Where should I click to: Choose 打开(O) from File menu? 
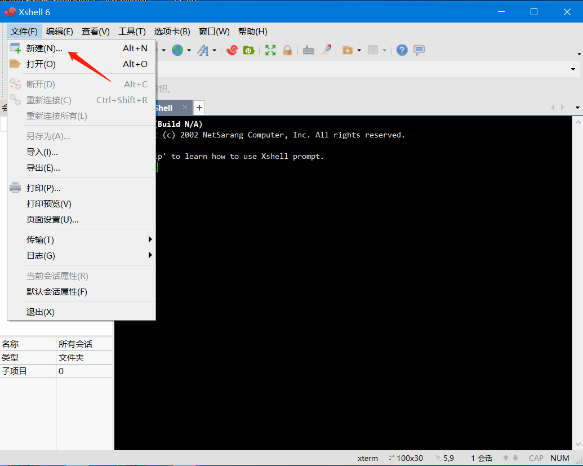[x=82, y=64]
